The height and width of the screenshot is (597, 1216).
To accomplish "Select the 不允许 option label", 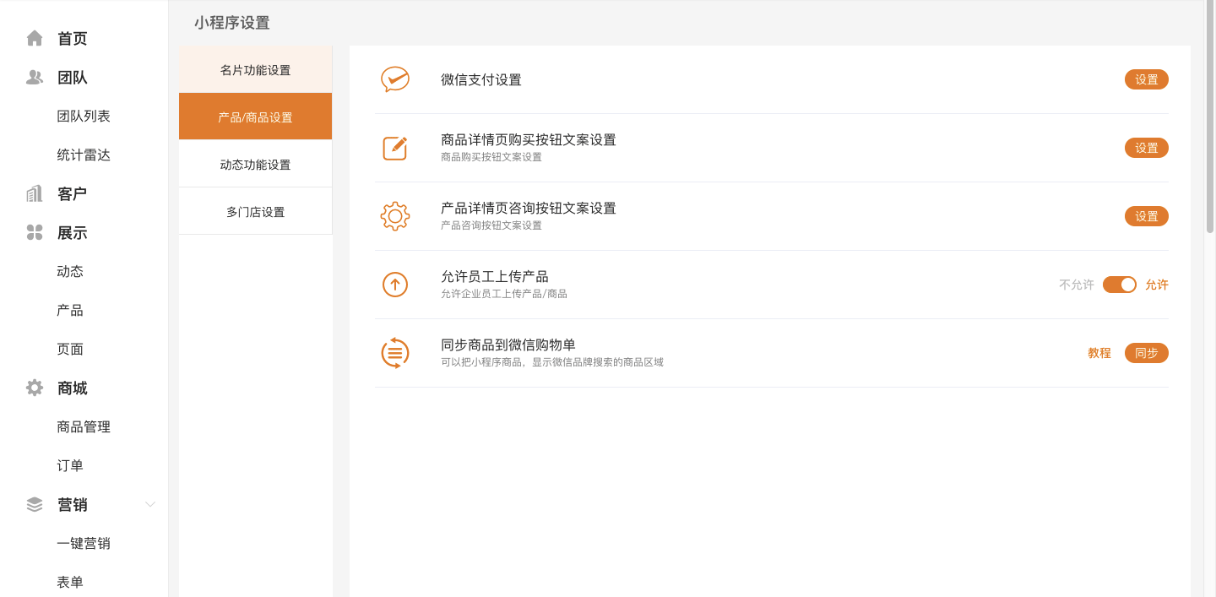I will coord(1076,285).
